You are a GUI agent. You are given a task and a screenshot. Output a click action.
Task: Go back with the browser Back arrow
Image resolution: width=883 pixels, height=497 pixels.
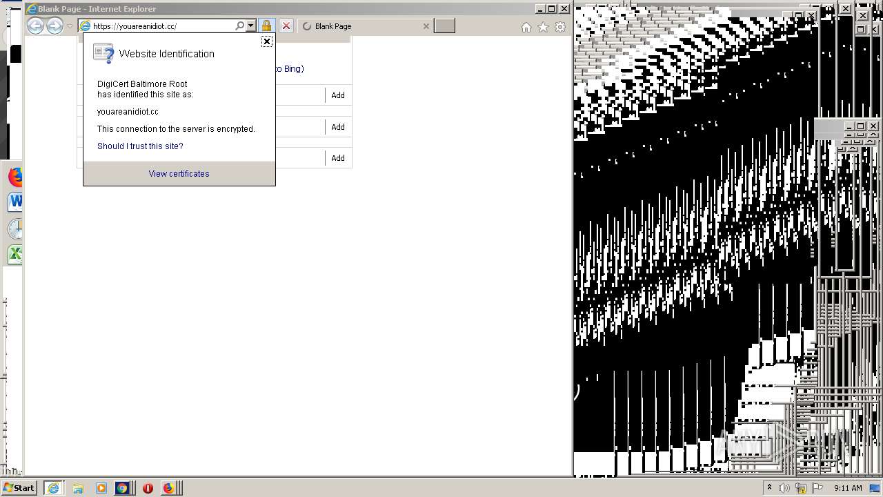(35, 26)
